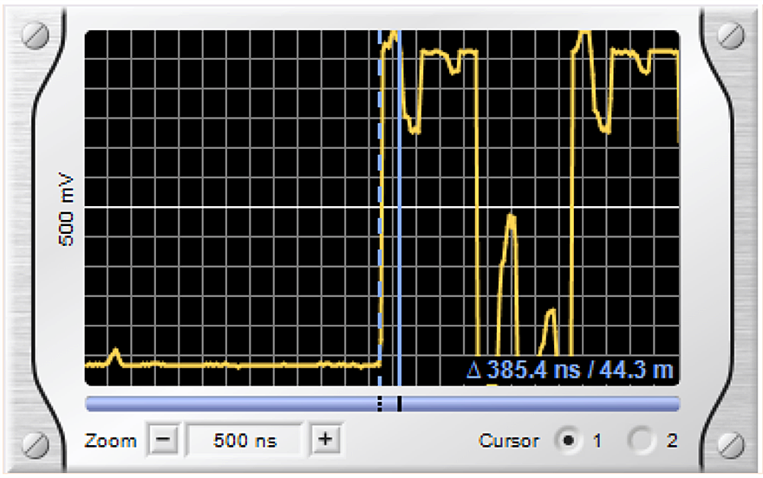Click the top-left panel screw
The image size is (763, 478).
coord(36,35)
